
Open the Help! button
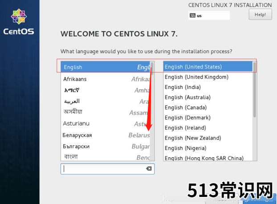(260, 15)
